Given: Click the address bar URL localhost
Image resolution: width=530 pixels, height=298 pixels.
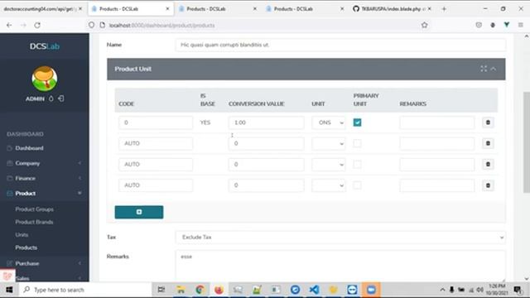Looking at the screenshot, I should point(161,26).
